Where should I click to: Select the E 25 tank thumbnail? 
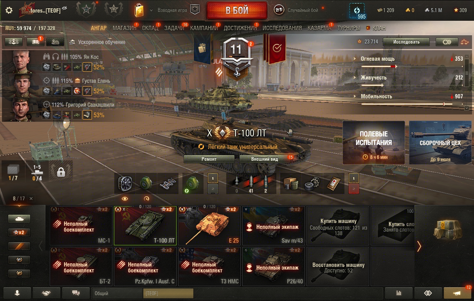(x=209, y=225)
